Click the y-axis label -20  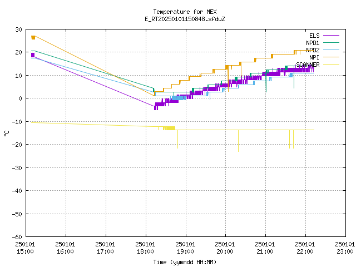17,145
